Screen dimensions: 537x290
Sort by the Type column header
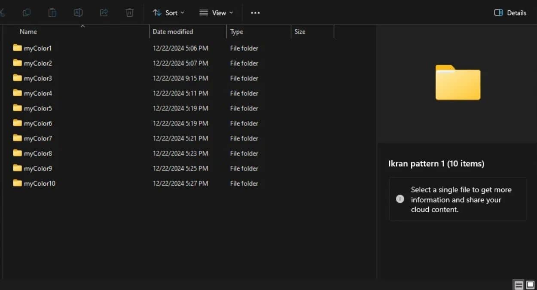[237, 31]
